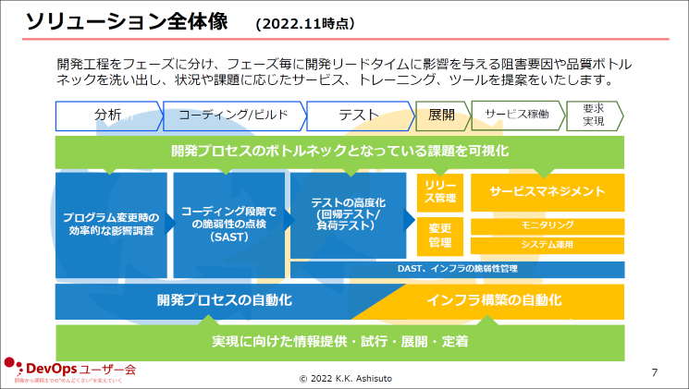Viewport: 689px width, 389px height.
Task: Click the green bottleneck visualization banner
Action: 339,151
